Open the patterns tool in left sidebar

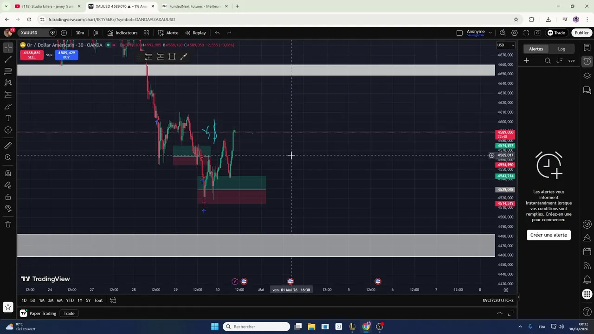tap(8, 83)
